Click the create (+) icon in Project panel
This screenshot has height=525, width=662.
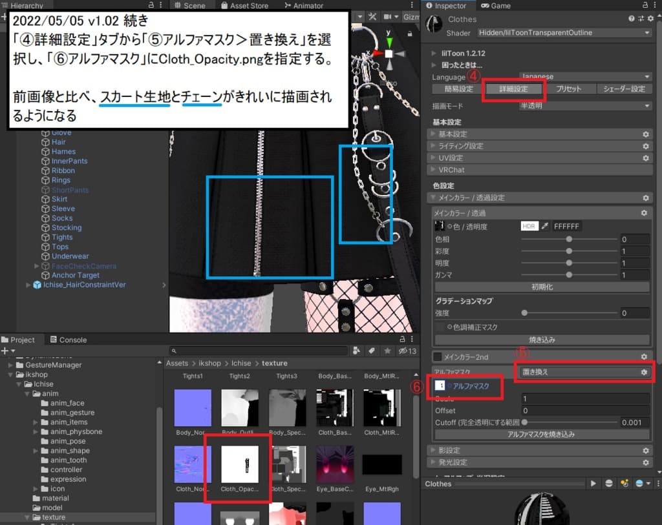point(5,351)
